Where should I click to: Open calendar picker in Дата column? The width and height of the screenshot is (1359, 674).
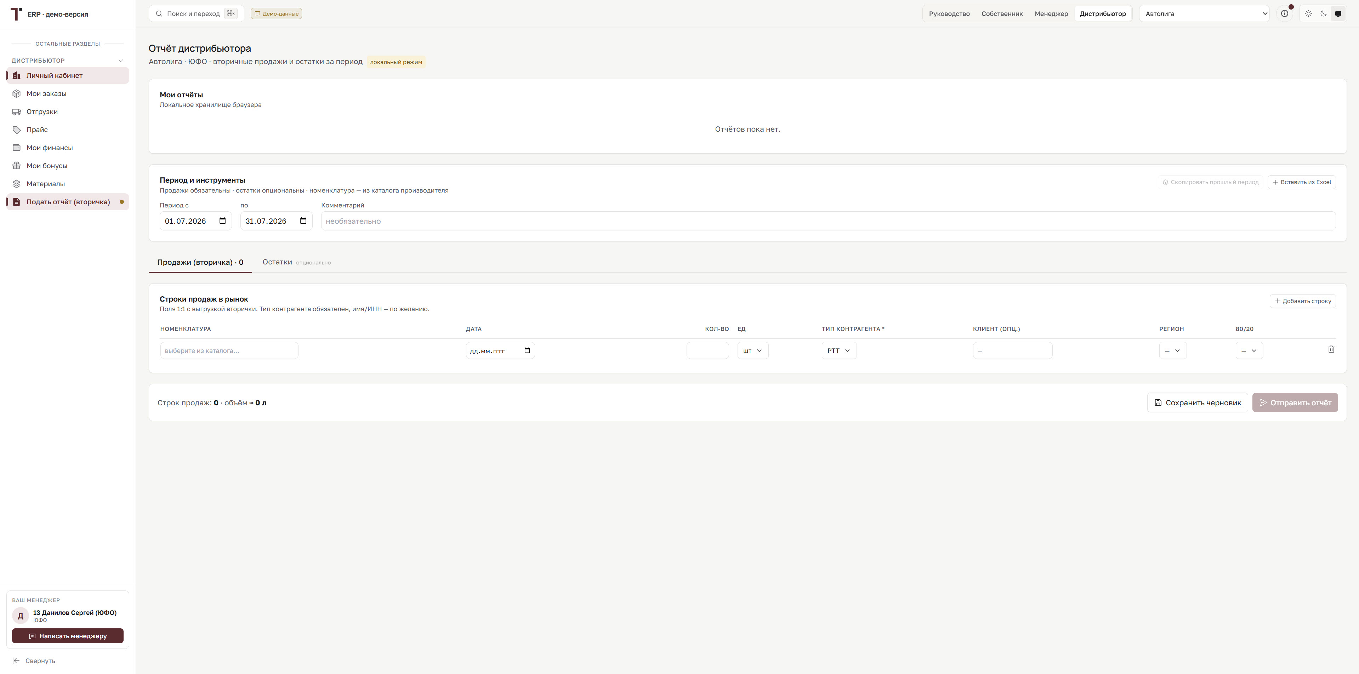click(527, 351)
